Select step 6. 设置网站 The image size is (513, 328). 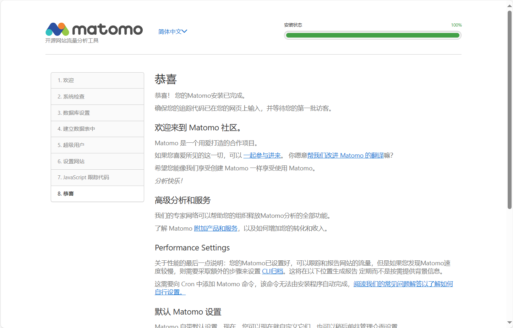click(x=97, y=162)
